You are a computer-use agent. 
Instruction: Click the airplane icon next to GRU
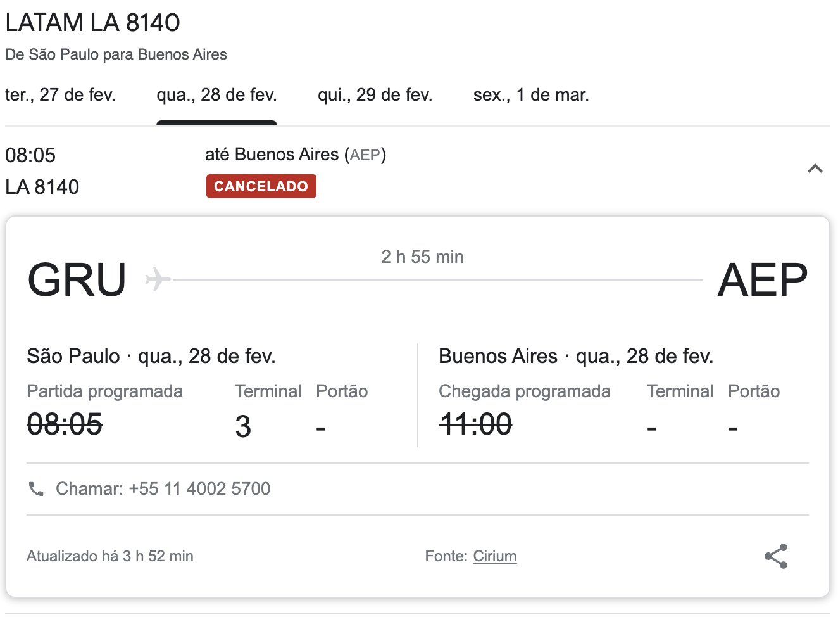click(x=158, y=279)
